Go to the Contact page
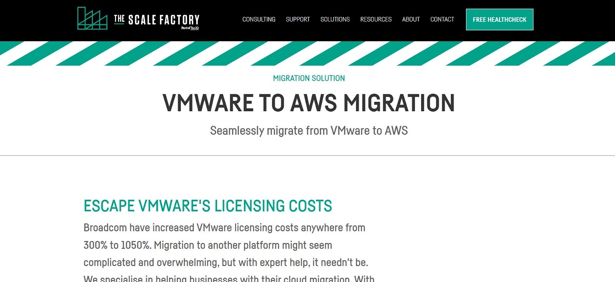 click(442, 19)
